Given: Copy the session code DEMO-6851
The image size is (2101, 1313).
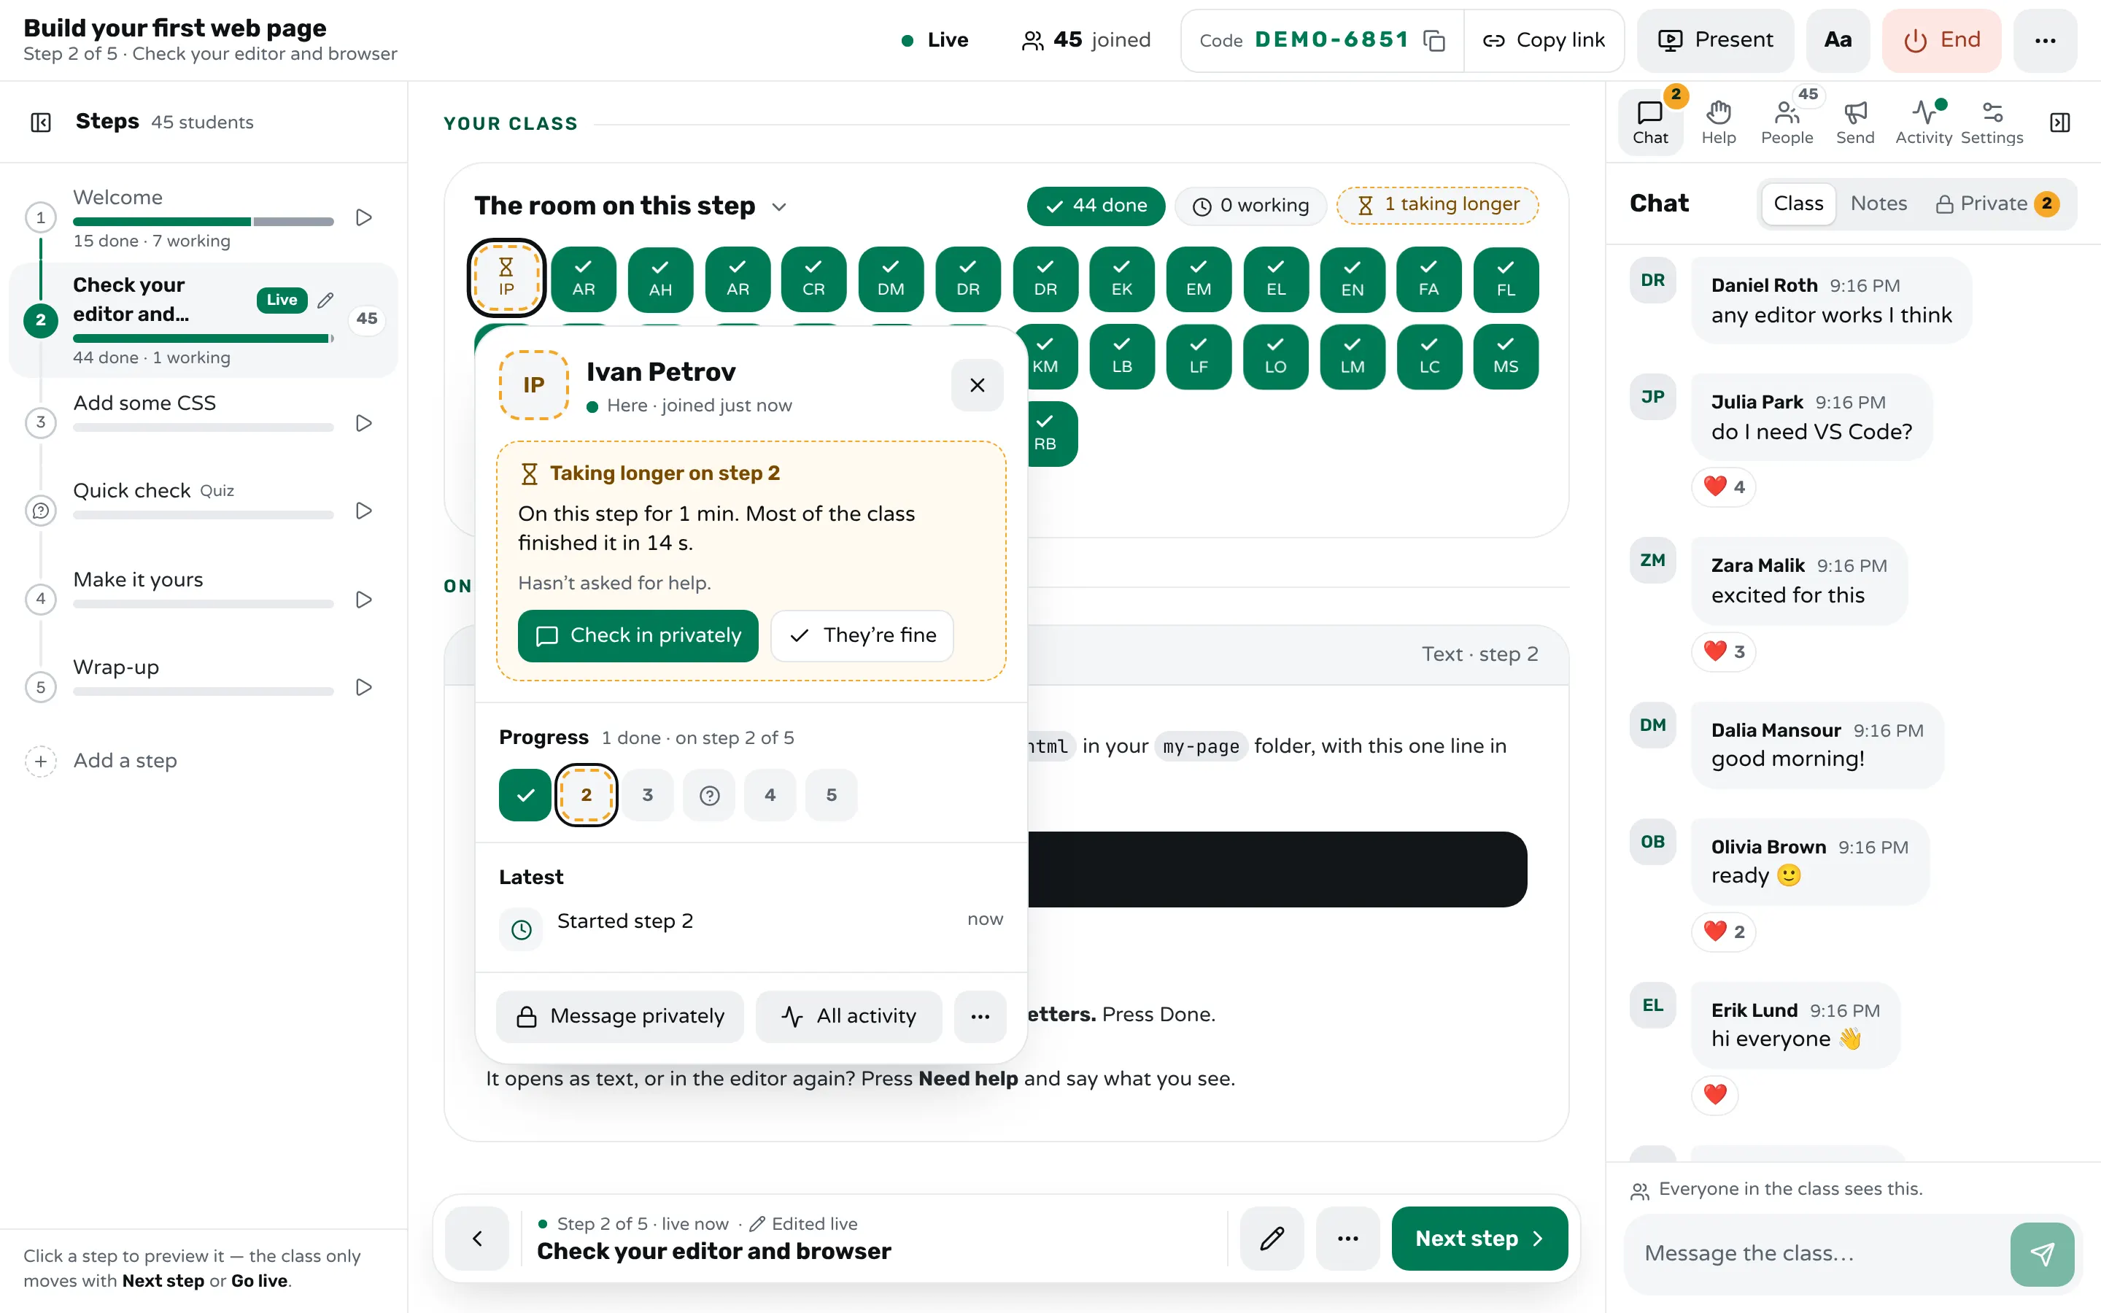Looking at the screenshot, I should point(1434,40).
